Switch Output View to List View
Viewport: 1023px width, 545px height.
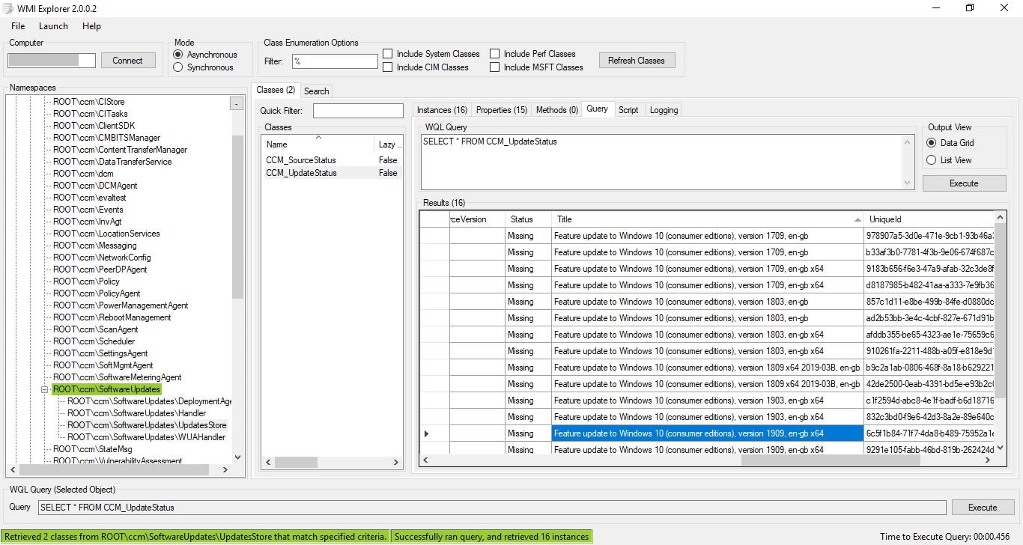[x=930, y=159]
